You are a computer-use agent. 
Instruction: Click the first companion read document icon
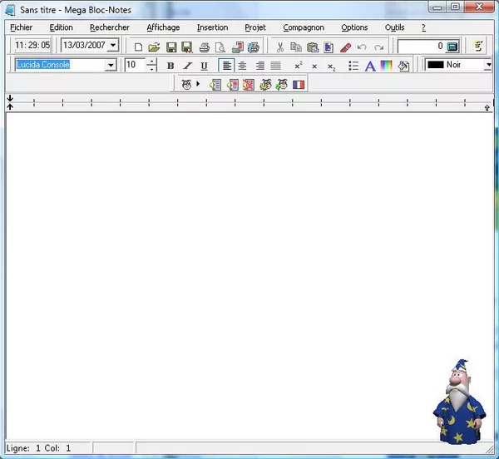coord(215,85)
